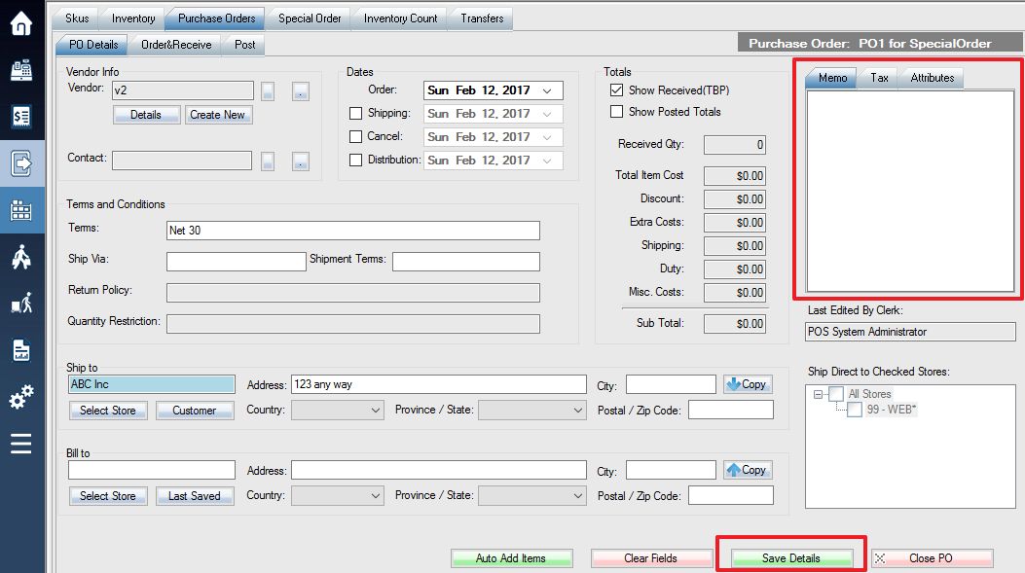The height and width of the screenshot is (573, 1025).
Task: Click the Bill to Copy up-arrow button
Action: 748,470
